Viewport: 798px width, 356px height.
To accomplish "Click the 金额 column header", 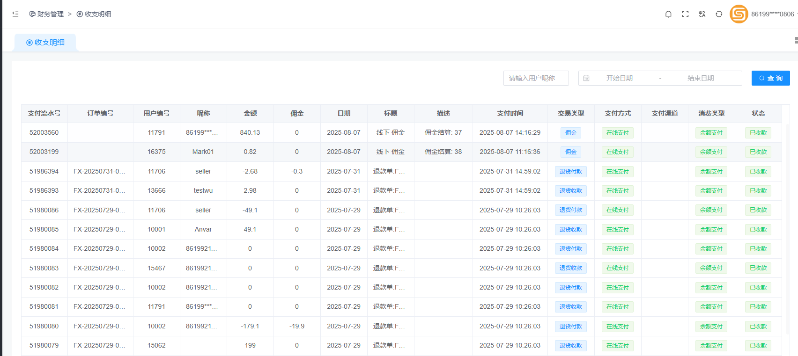I will 250,113.
